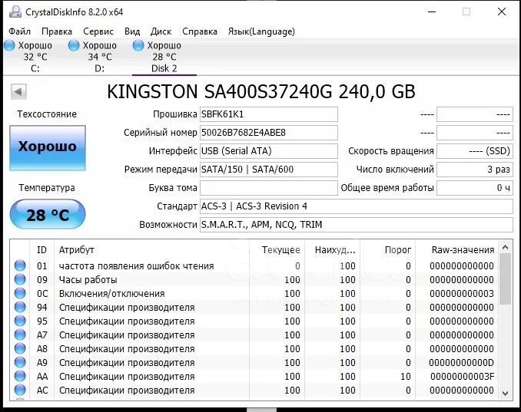This screenshot has height=412, width=521.
Task: Click the Техсостояние label
Action: [x=47, y=114]
